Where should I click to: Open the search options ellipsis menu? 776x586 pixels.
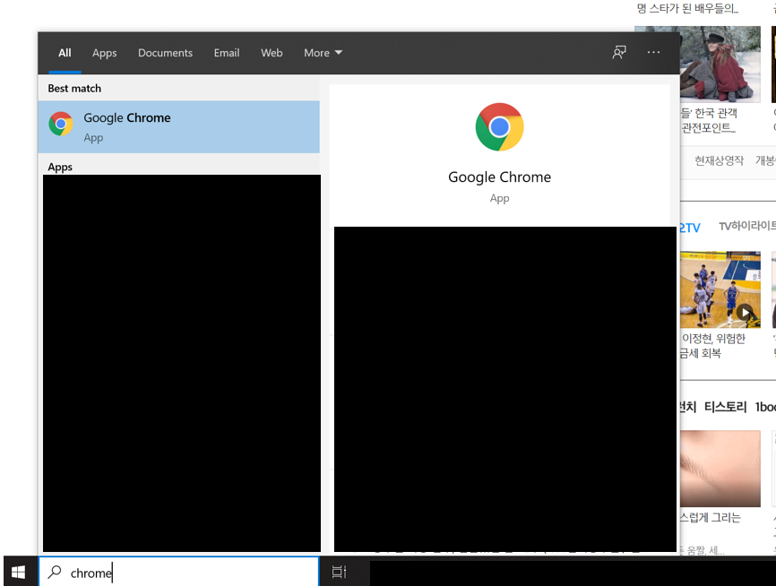pyautogui.click(x=653, y=53)
